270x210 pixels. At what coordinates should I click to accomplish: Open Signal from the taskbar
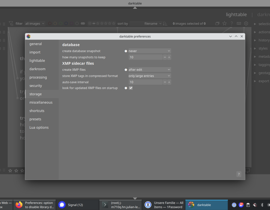coord(77,205)
